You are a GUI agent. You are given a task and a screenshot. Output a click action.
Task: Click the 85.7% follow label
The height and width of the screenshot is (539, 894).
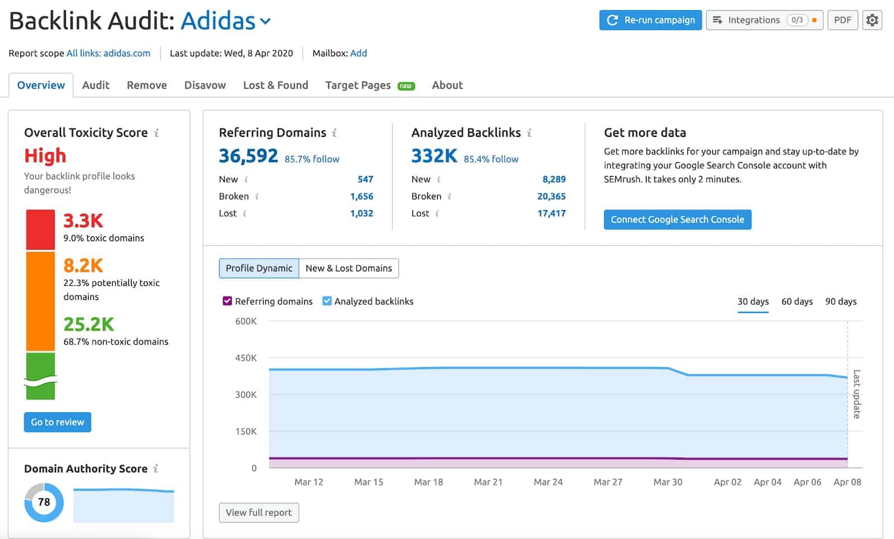312,159
